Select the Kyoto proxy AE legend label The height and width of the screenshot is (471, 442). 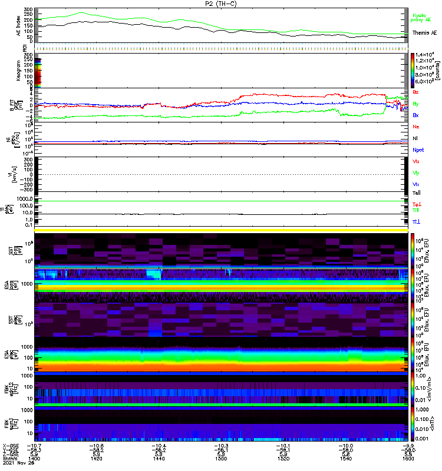coord(421,18)
